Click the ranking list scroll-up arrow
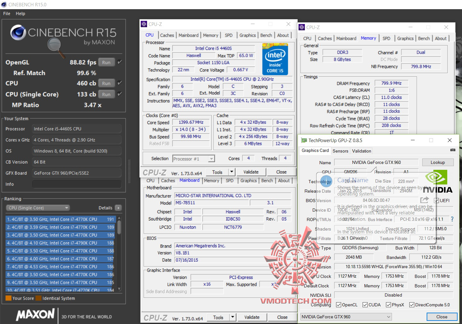This screenshot has width=462, height=324. (119, 218)
